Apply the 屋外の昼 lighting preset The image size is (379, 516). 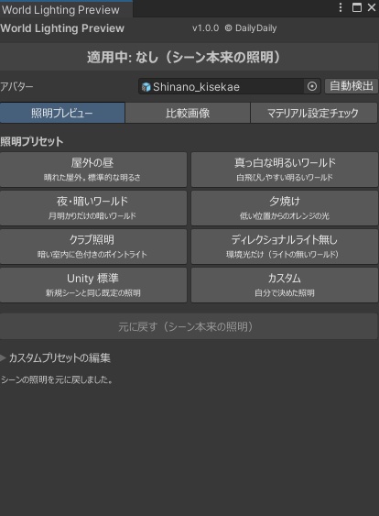[x=93, y=170]
